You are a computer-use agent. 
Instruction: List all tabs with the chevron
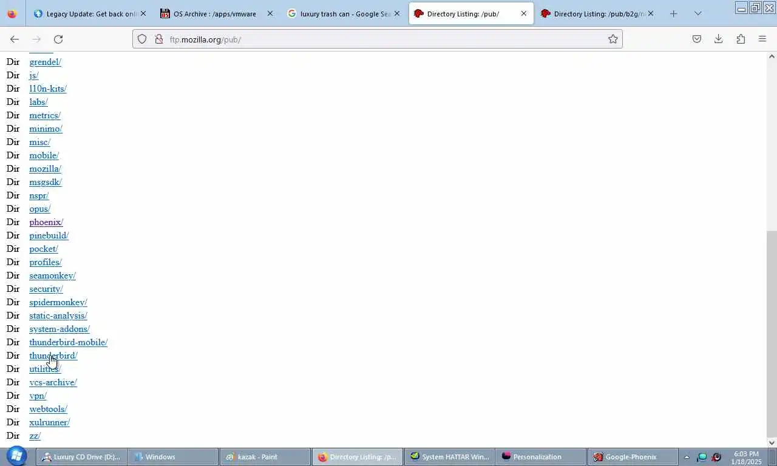pos(698,13)
